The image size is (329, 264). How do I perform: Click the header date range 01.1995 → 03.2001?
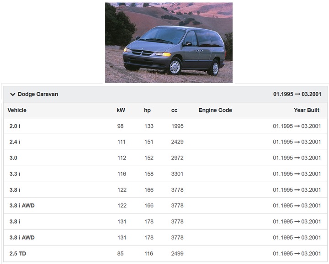[x=297, y=95]
